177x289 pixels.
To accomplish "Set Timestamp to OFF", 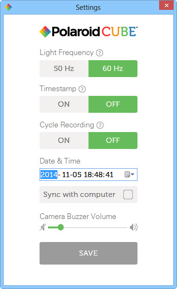I will click(113, 104).
